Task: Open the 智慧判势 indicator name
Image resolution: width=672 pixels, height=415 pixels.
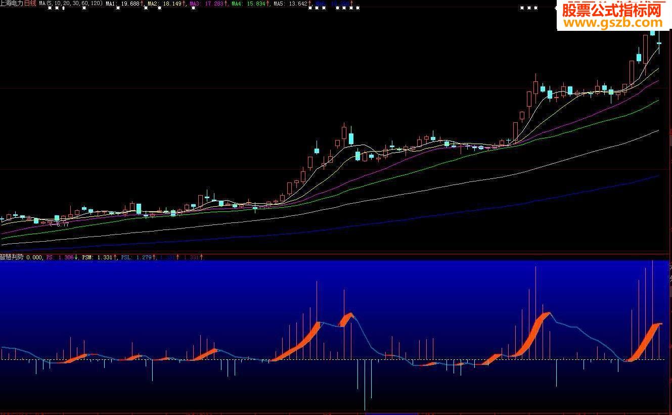Action: click(12, 257)
